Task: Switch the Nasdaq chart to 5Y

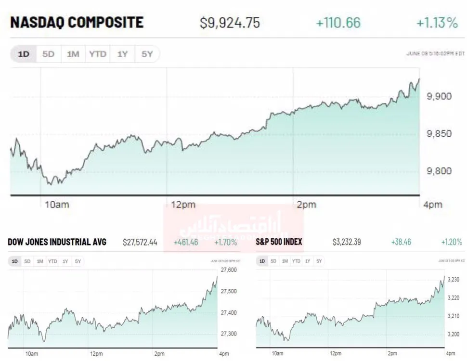Action: coord(147,54)
